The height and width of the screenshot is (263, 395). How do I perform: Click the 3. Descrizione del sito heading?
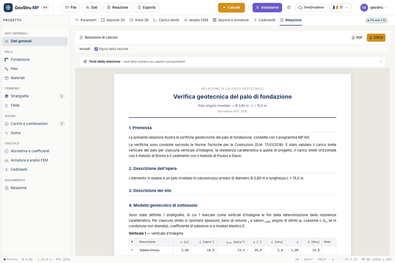150,191
